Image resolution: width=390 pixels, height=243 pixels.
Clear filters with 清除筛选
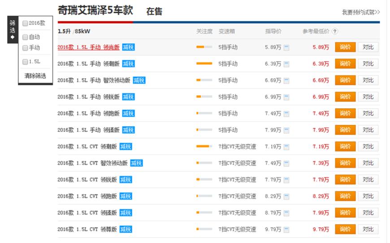pyautogui.click(x=35, y=76)
